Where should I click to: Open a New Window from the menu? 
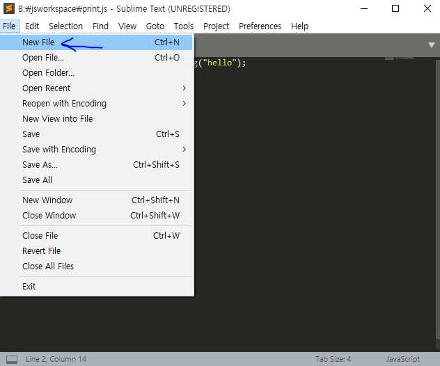click(96, 200)
